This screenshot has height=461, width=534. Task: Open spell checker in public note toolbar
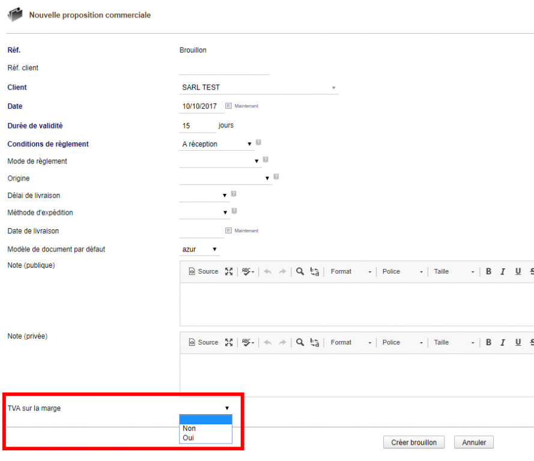(x=248, y=271)
